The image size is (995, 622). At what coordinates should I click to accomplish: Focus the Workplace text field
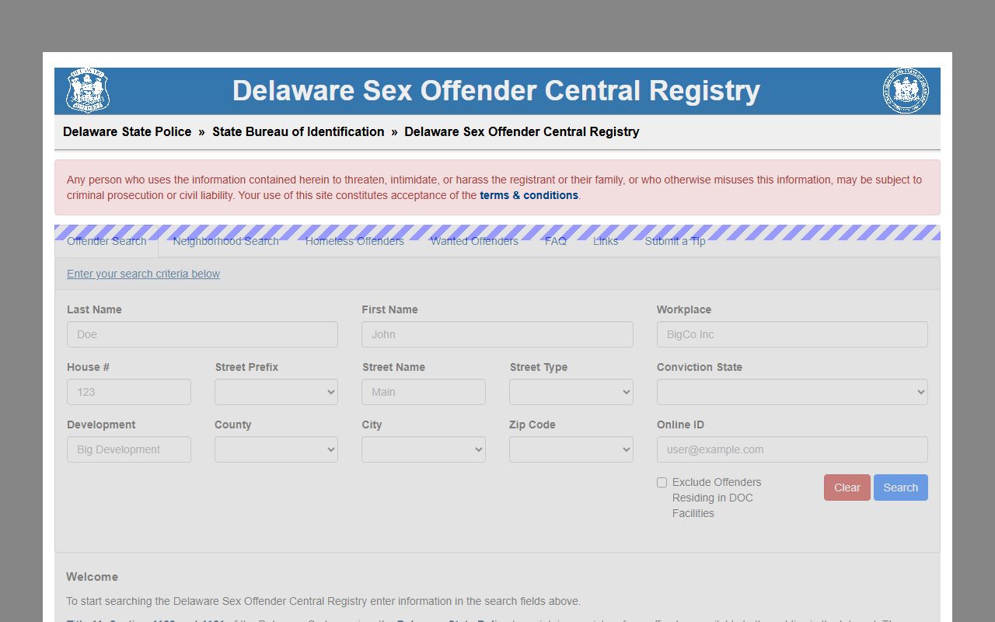pyautogui.click(x=792, y=334)
